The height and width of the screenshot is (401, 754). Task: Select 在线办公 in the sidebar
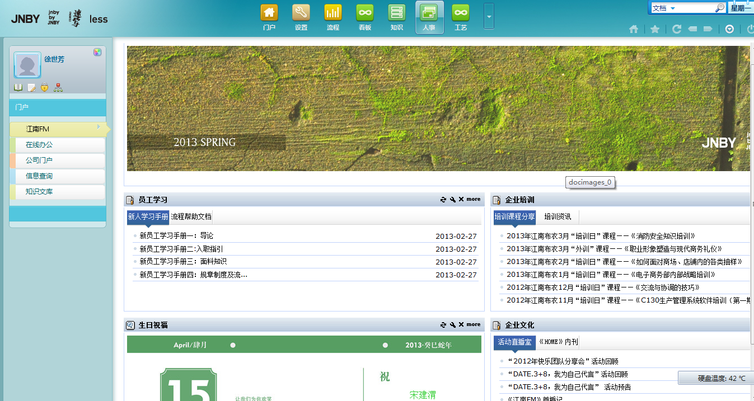(58, 145)
